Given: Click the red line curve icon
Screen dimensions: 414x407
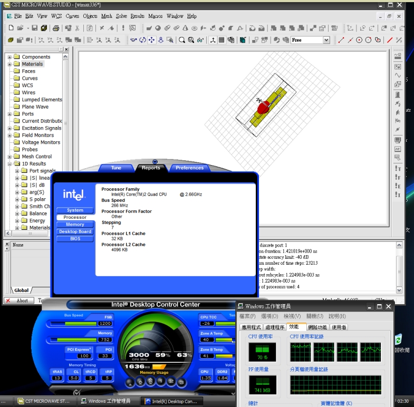Looking at the screenshot, I should coord(390,40).
